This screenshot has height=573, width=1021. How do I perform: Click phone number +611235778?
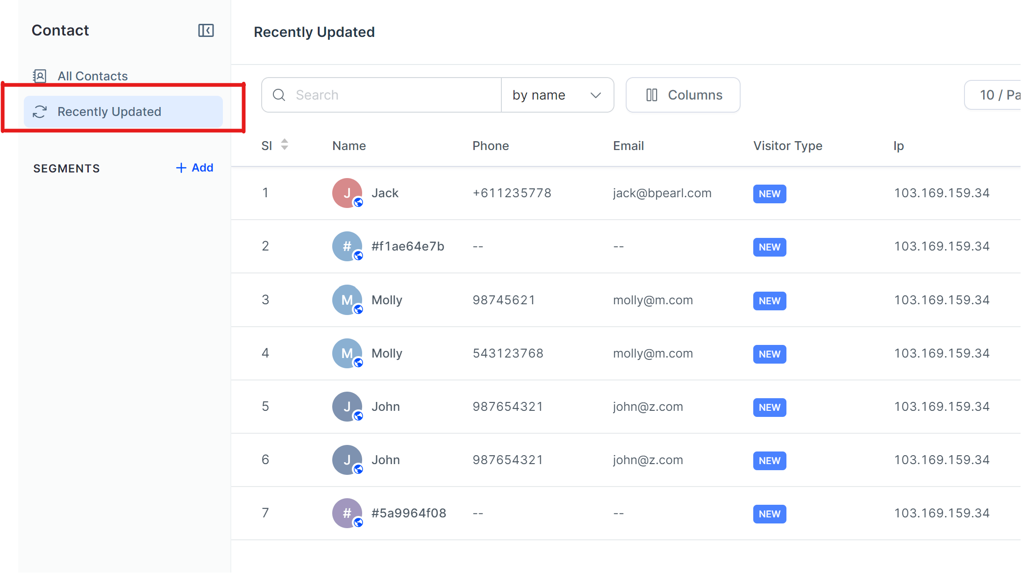(x=512, y=193)
